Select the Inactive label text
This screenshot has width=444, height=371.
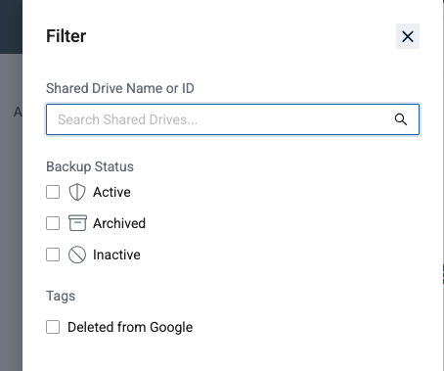(116, 255)
